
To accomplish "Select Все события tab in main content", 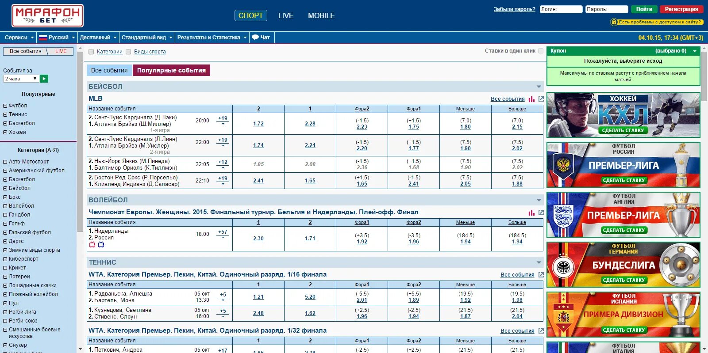I will coord(109,70).
